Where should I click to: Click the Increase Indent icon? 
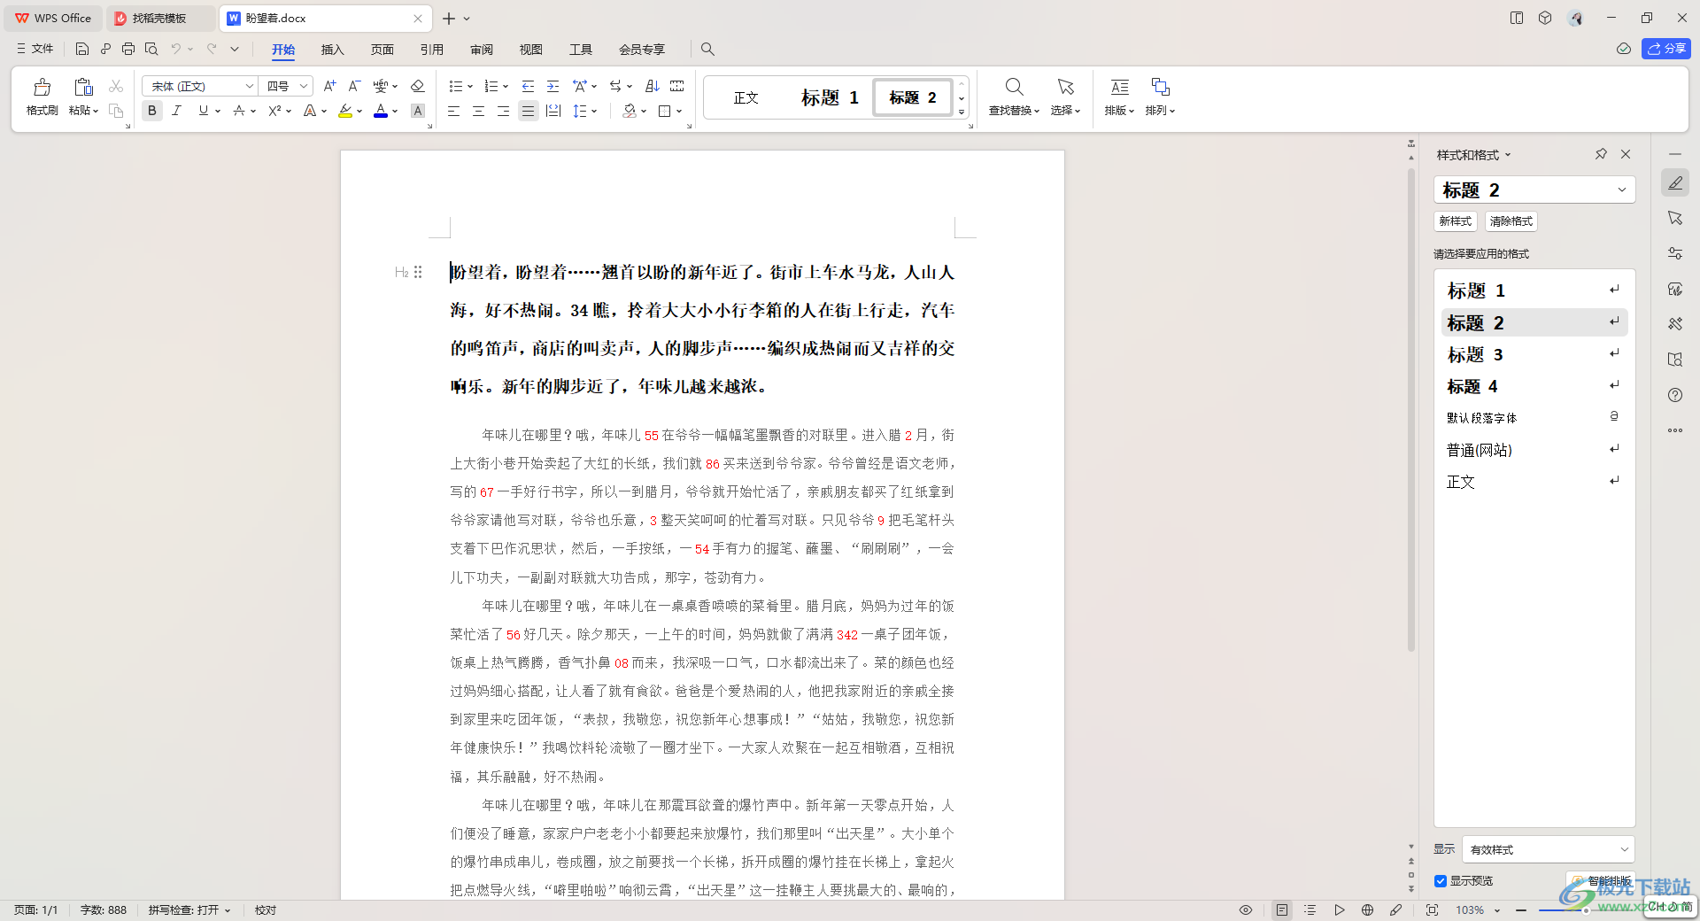552,86
